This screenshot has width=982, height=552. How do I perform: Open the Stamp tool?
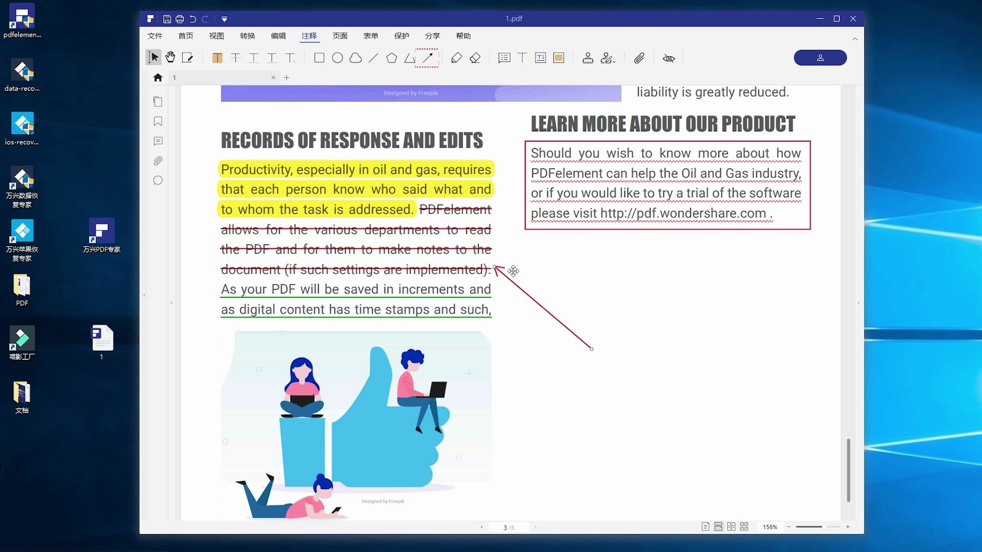tap(588, 58)
